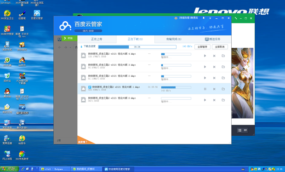285x172 pixels.
Task: Open folder for file ending .1.kkpt
Action: tap(223, 89)
